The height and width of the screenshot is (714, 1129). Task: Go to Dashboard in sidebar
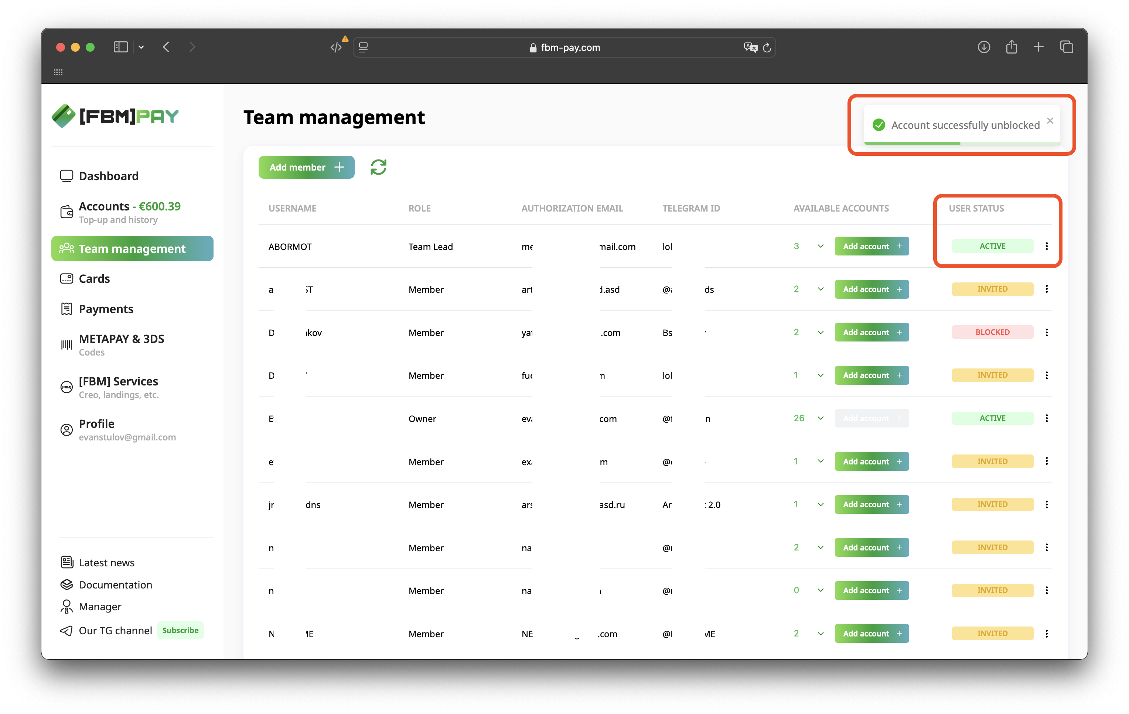(108, 176)
